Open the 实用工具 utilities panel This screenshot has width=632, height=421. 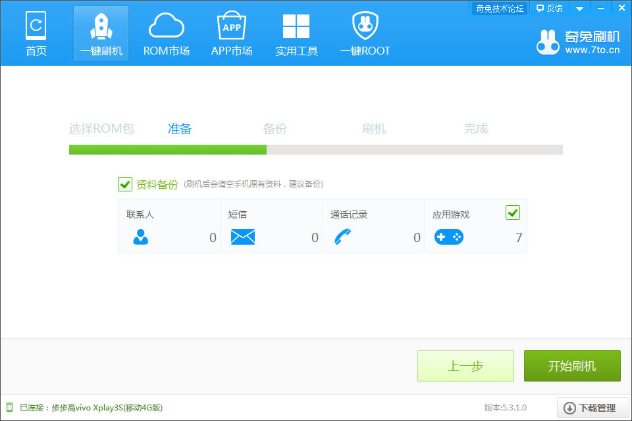pyautogui.click(x=296, y=33)
